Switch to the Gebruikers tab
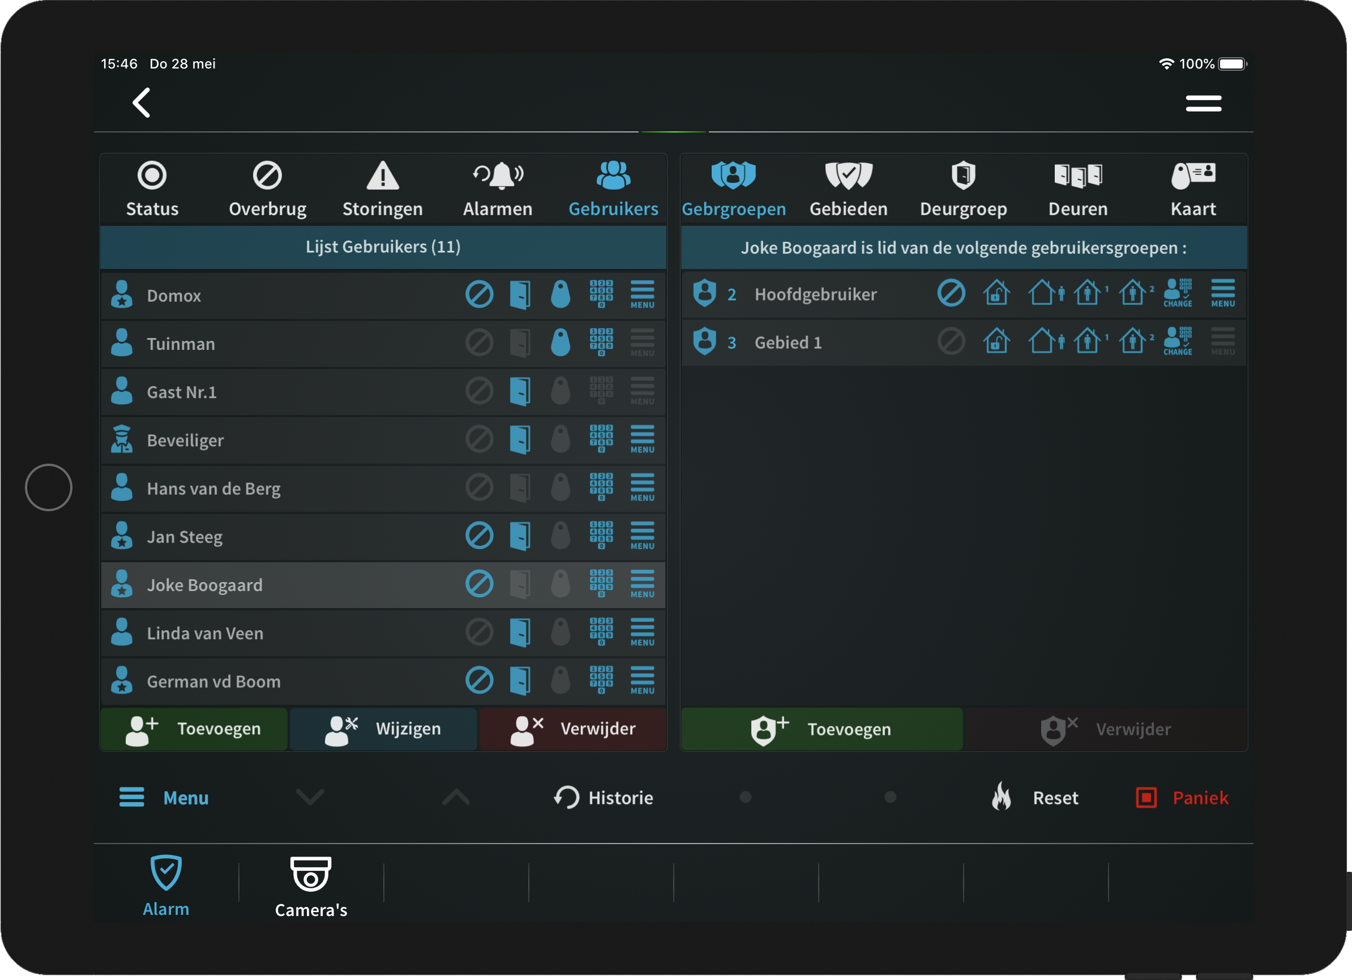The image size is (1352, 980). pyautogui.click(x=613, y=188)
